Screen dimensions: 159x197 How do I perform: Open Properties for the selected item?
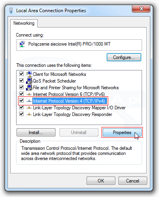point(122,133)
